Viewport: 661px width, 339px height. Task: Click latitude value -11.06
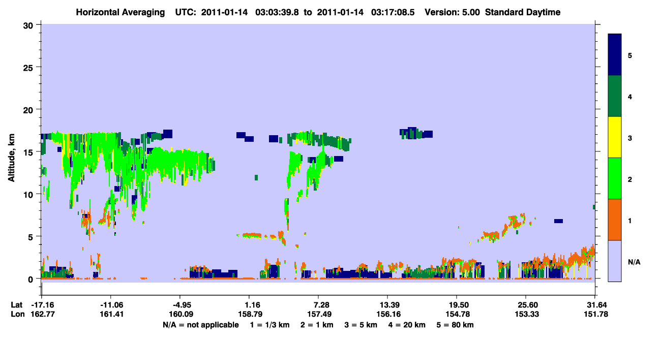(x=111, y=304)
